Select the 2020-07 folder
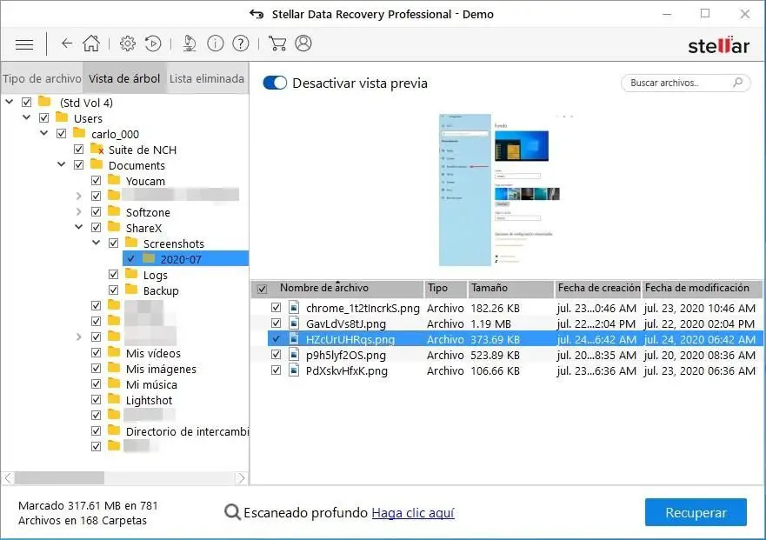Image resolution: width=766 pixels, height=540 pixels. point(186,258)
